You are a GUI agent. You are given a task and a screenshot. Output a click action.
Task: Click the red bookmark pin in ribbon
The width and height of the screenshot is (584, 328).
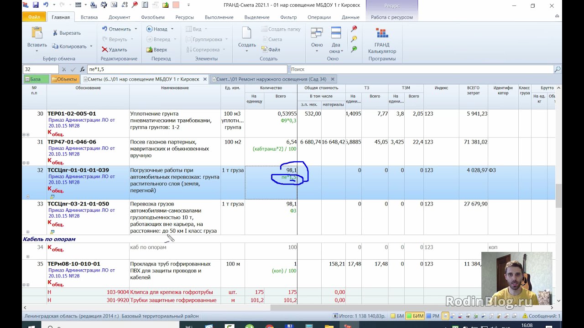coord(354,29)
